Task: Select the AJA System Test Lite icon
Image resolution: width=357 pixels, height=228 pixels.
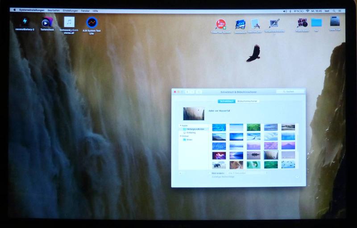Action: pos(92,23)
